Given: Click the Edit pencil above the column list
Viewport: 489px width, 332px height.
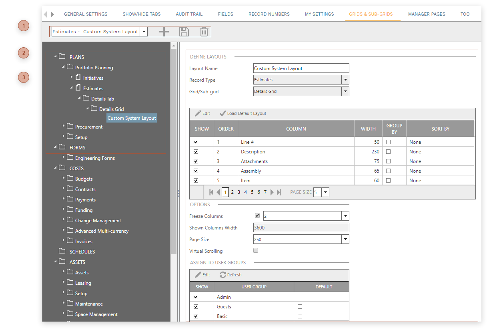Looking at the screenshot, I should (202, 113).
